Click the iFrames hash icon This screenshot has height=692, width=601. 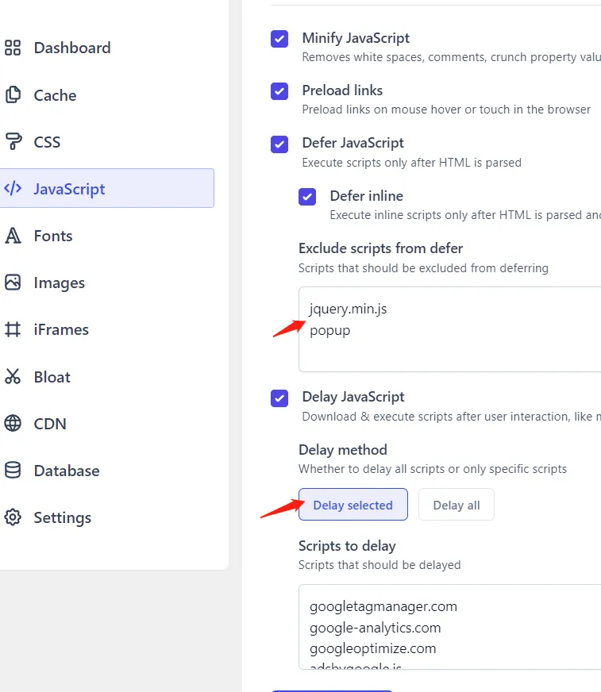click(x=13, y=329)
